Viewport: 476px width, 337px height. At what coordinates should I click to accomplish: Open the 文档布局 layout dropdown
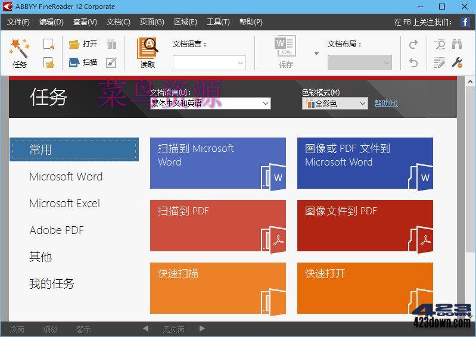(359, 63)
